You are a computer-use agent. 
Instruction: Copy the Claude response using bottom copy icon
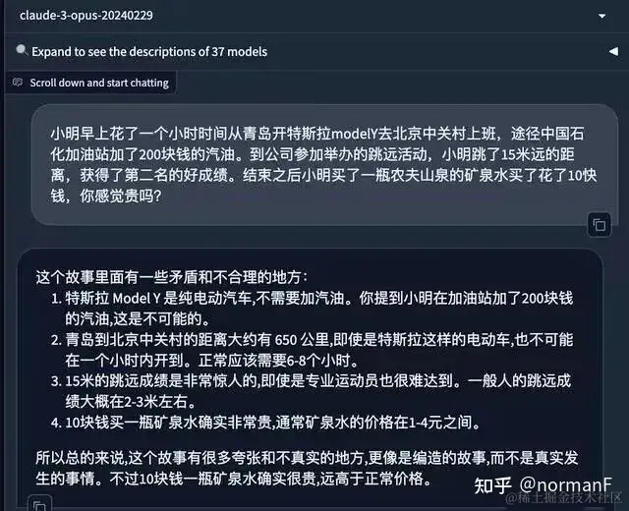pyautogui.click(x=39, y=504)
